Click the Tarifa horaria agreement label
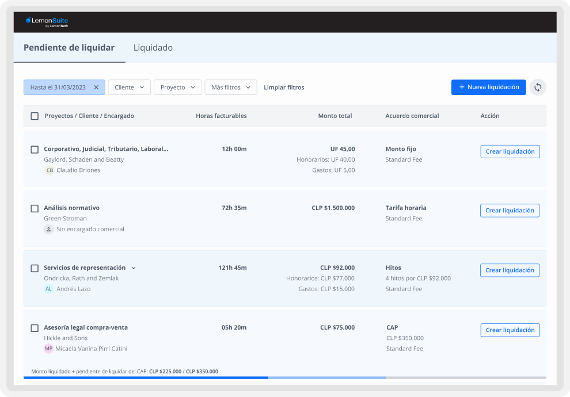570x397 pixels. pos(406,208)
